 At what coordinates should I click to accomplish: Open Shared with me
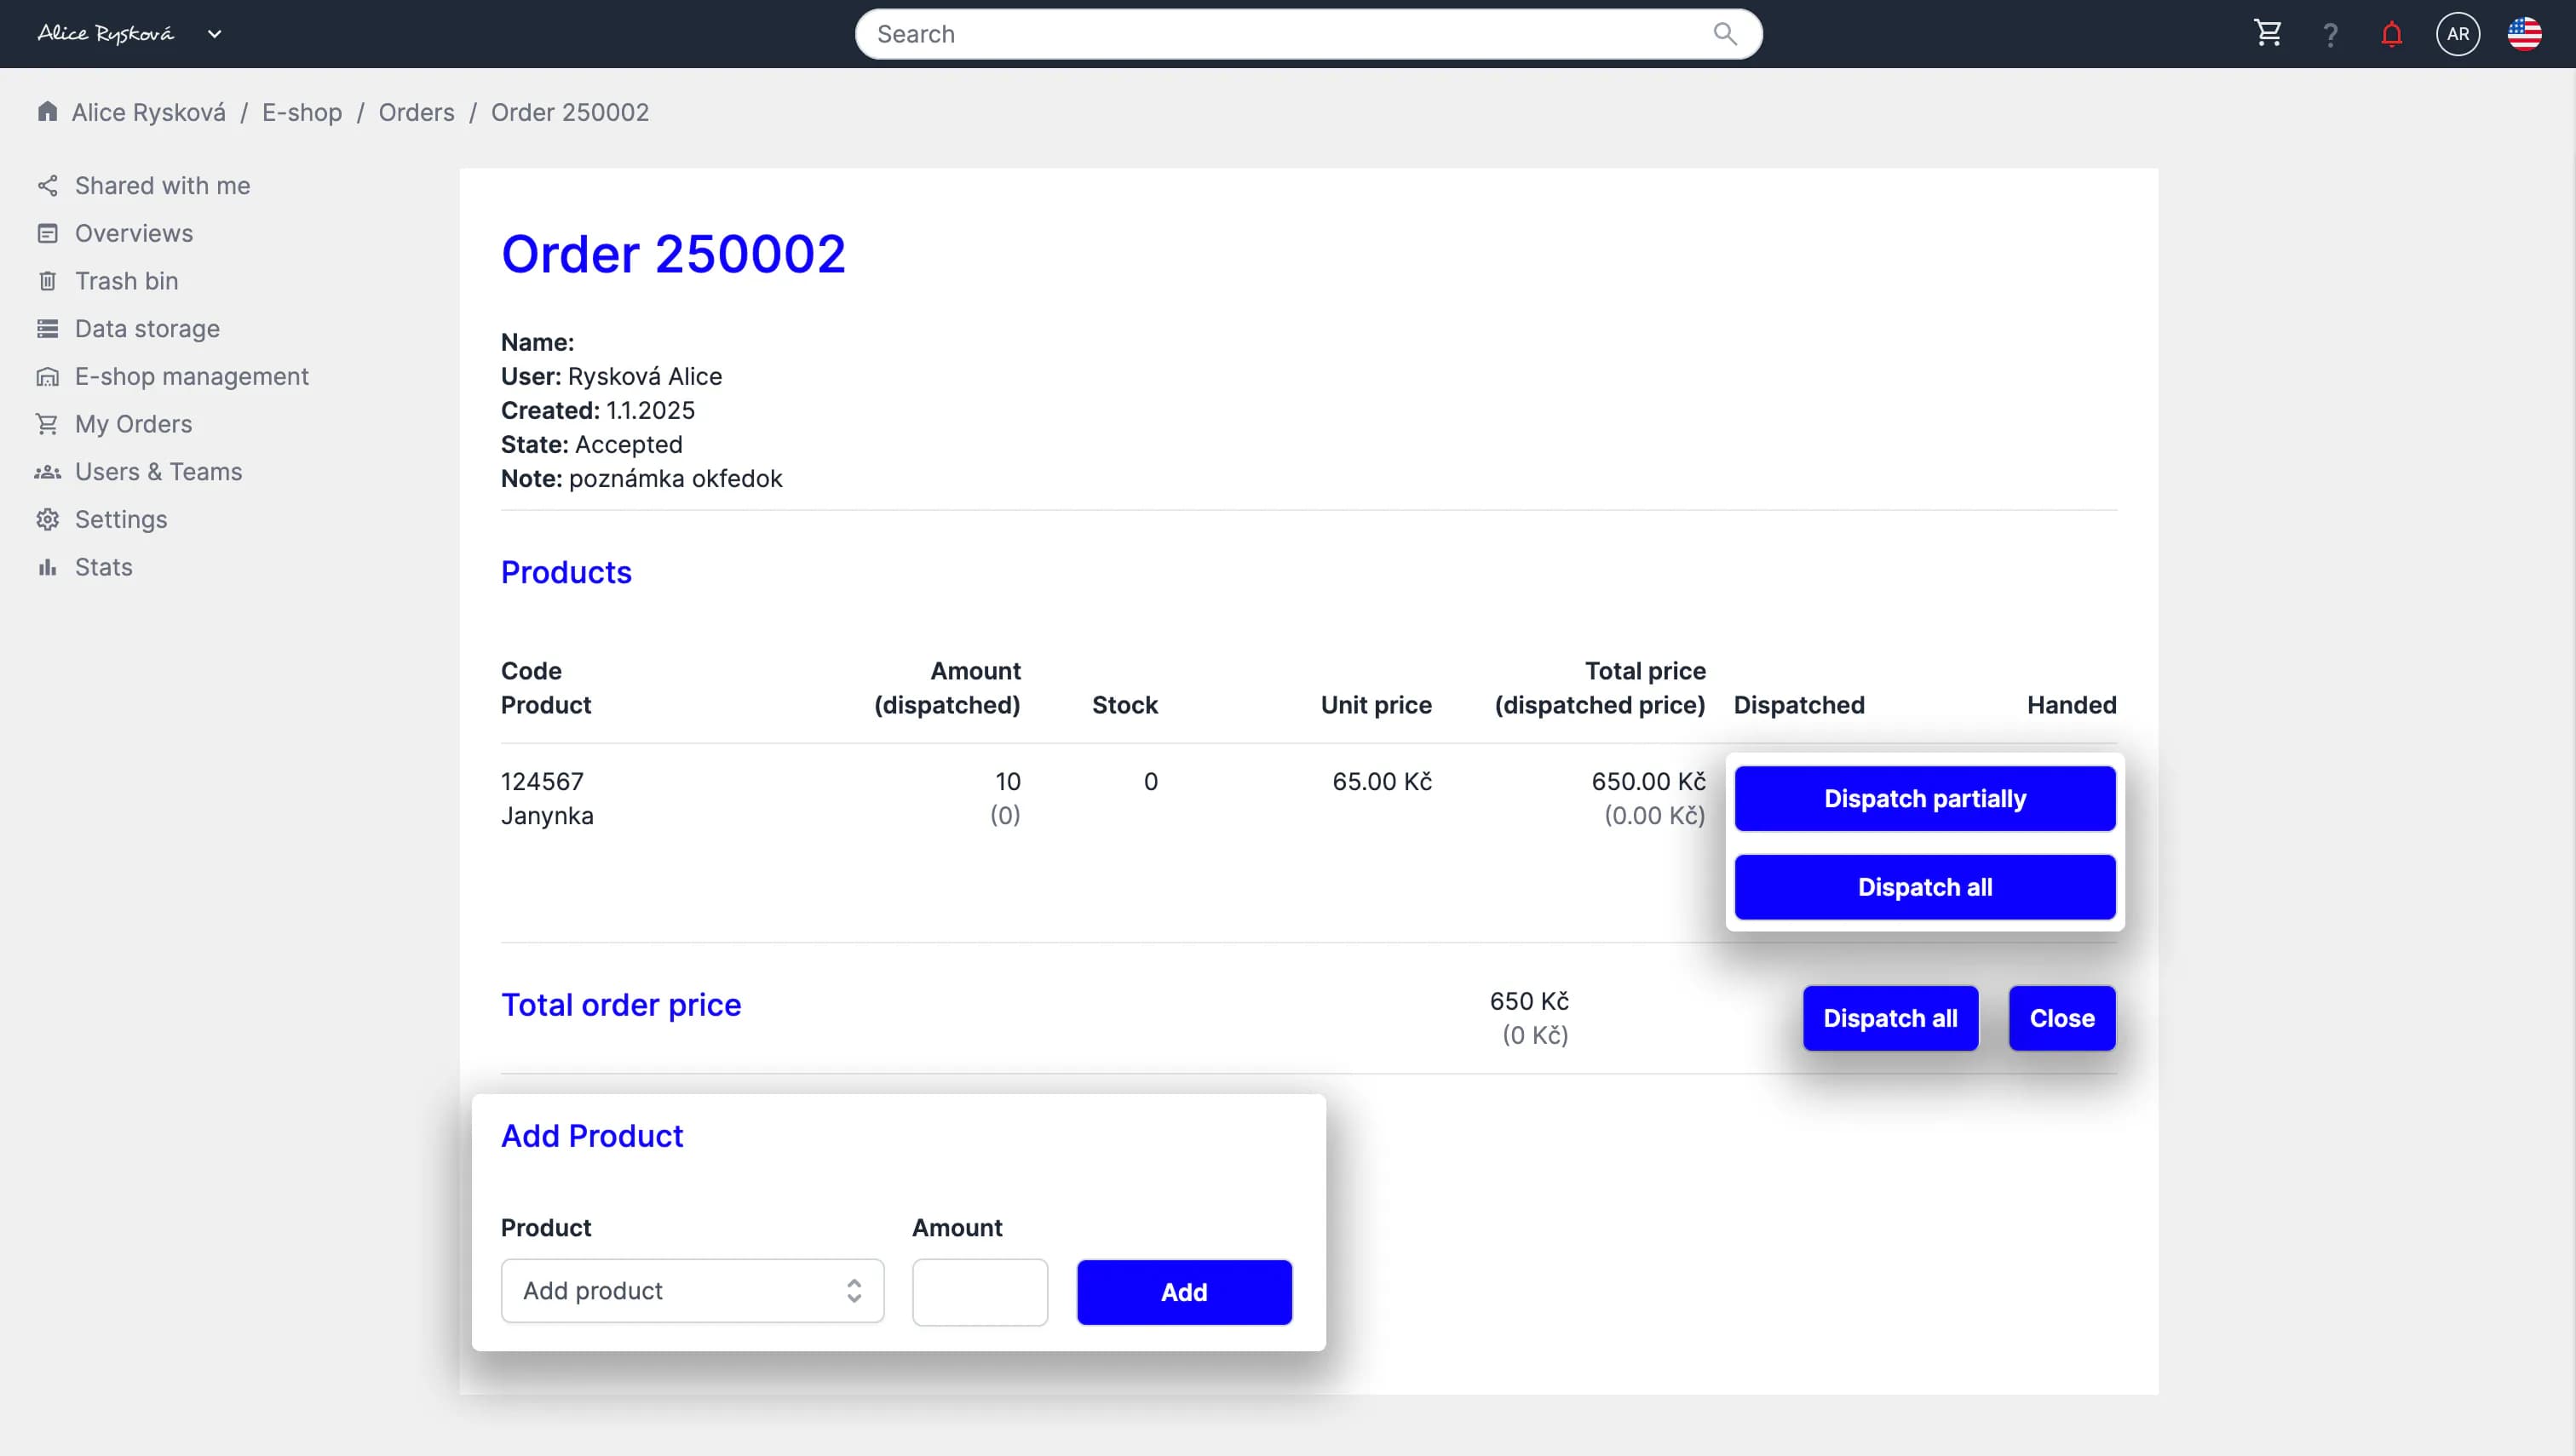click(x=162, y=186)
